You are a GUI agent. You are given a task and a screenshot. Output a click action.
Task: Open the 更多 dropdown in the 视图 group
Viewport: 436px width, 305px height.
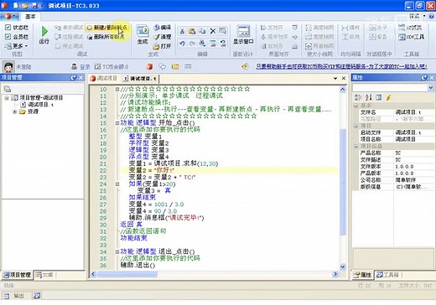16,46
